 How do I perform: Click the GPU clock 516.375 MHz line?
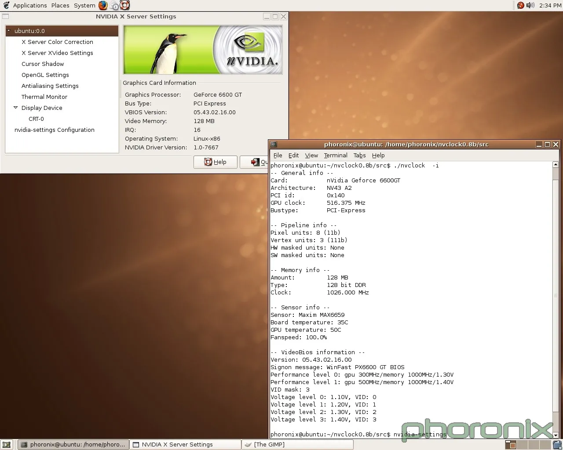[x=318, y=203]
